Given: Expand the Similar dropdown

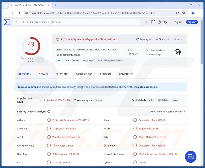Looking at the screenshot, I should click(x=162, y=39).
